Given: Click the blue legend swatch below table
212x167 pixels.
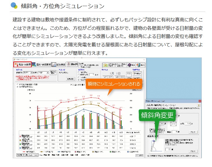Looking at the screenshot, I should tap(128, 152).
